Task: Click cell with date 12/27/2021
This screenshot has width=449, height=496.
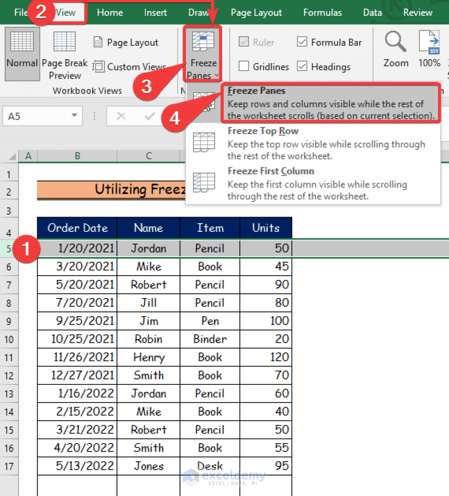Action: coord(77,375)
